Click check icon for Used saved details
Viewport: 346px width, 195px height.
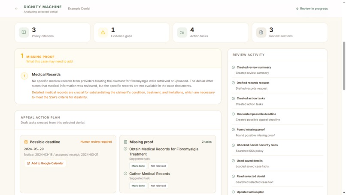tap(233, 161)
